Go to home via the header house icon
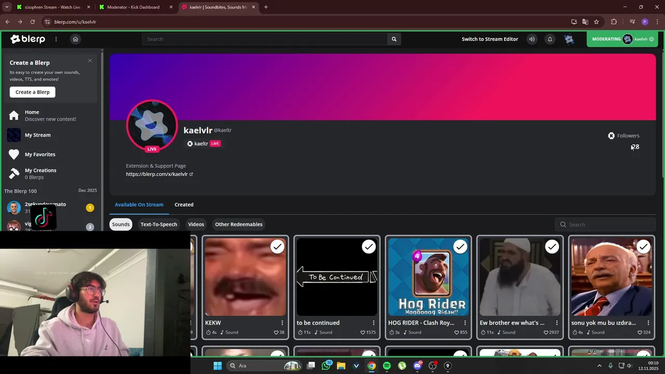 click(x=75, y=39)
